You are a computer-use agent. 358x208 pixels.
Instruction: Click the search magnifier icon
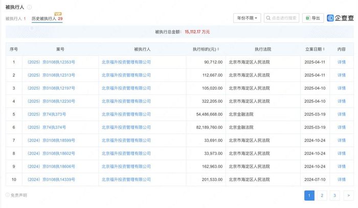(268, 18)
